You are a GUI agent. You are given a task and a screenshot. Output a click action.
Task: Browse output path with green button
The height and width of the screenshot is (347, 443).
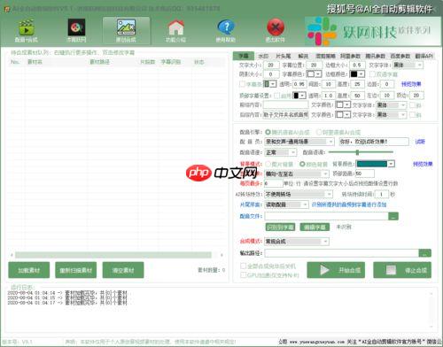click(x=424, y=253)
